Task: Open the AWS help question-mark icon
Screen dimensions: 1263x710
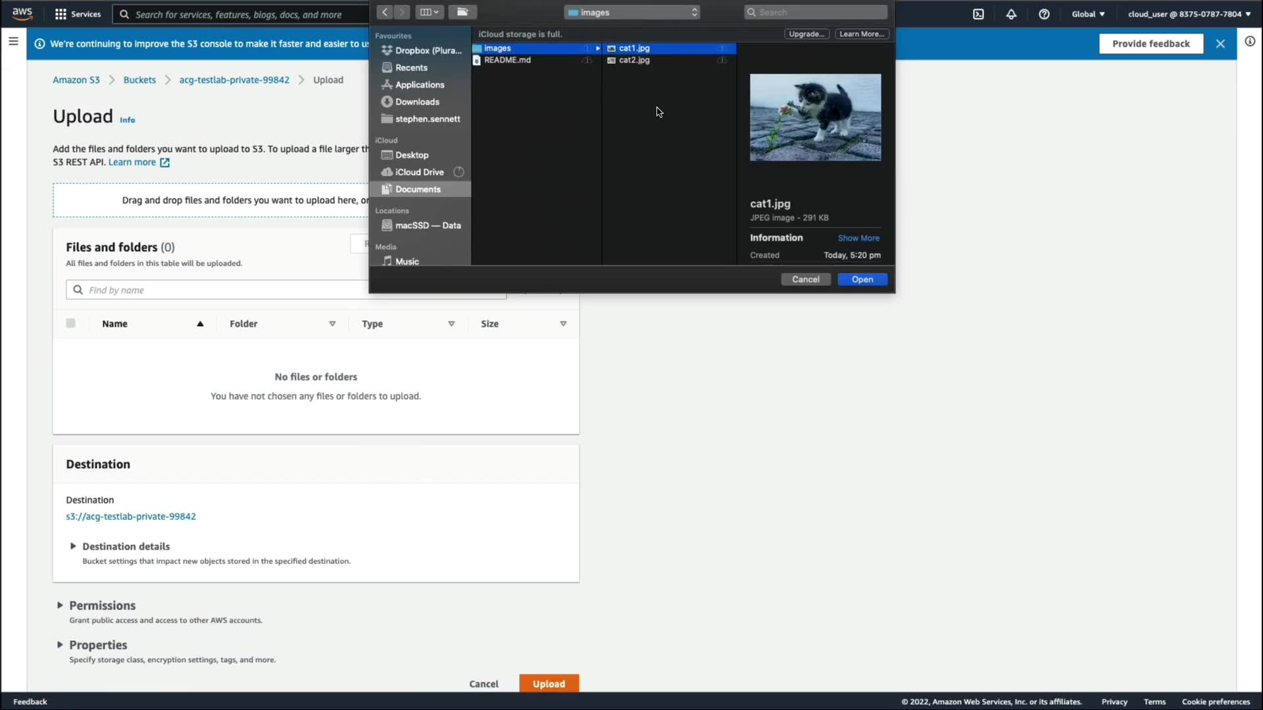Action: 1044,14
